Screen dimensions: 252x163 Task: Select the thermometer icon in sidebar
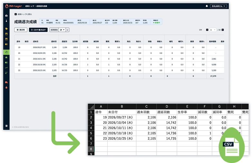coord(6,21)
